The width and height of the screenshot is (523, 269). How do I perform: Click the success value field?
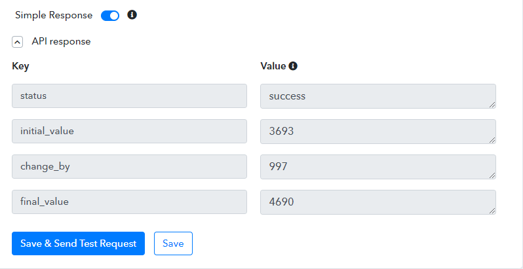378,96
